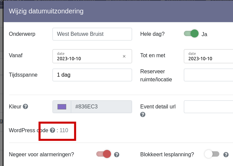This screenshot has height=166, width=233.
Task: Click the purple Kleur color swatch
Action: tap(62, 107)
